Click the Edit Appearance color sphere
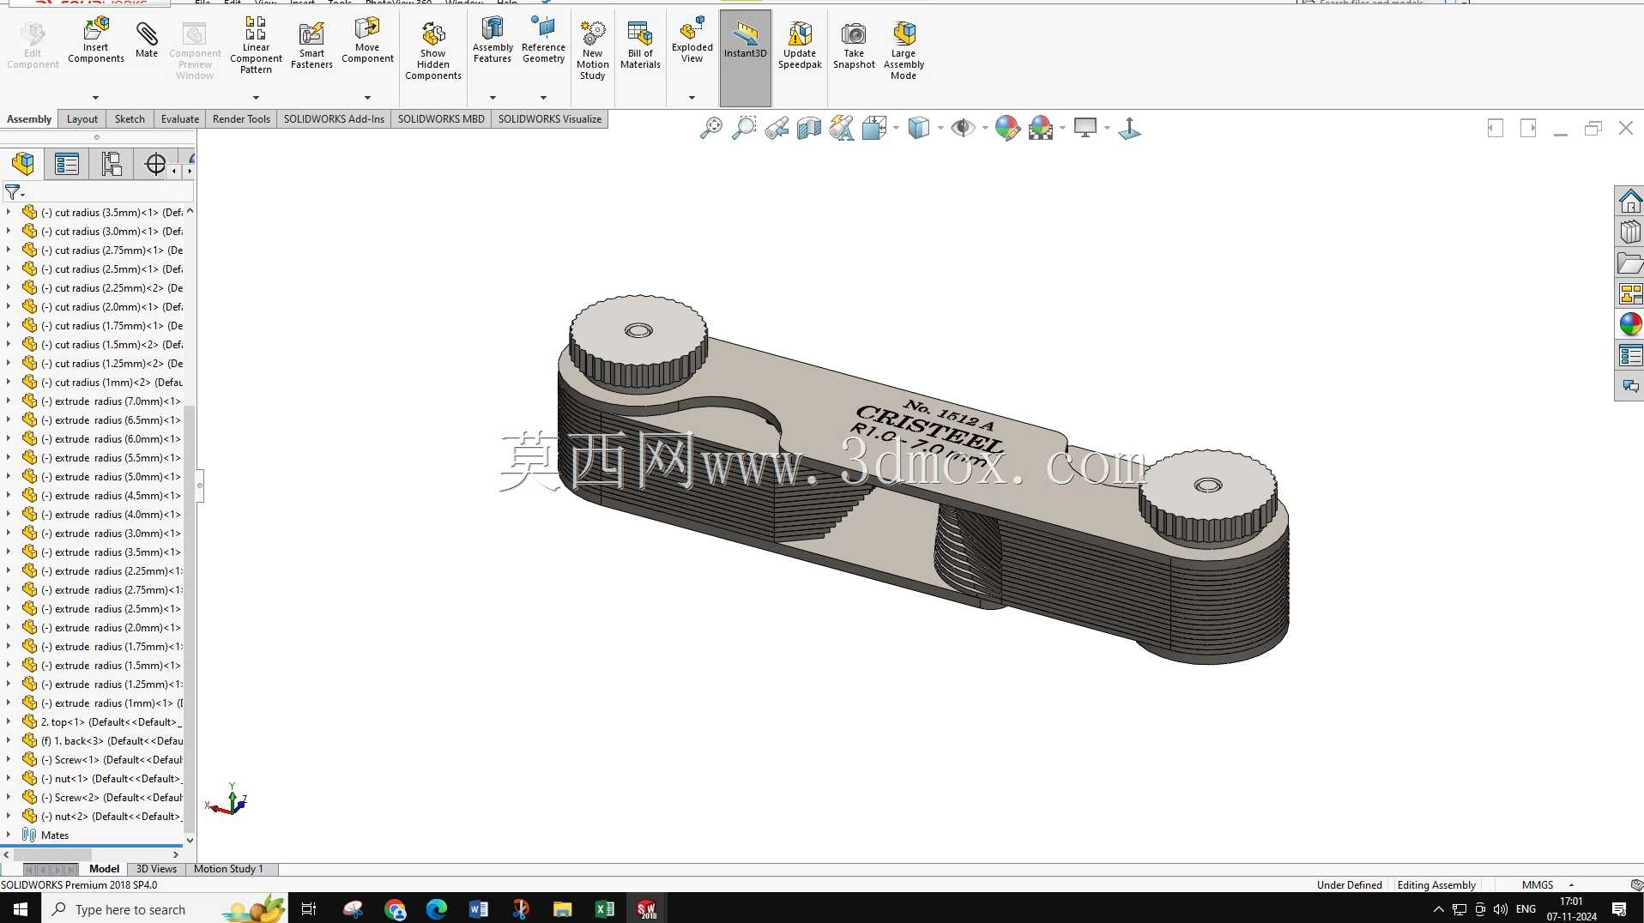1644x923 pixels. coord(1007,129)
